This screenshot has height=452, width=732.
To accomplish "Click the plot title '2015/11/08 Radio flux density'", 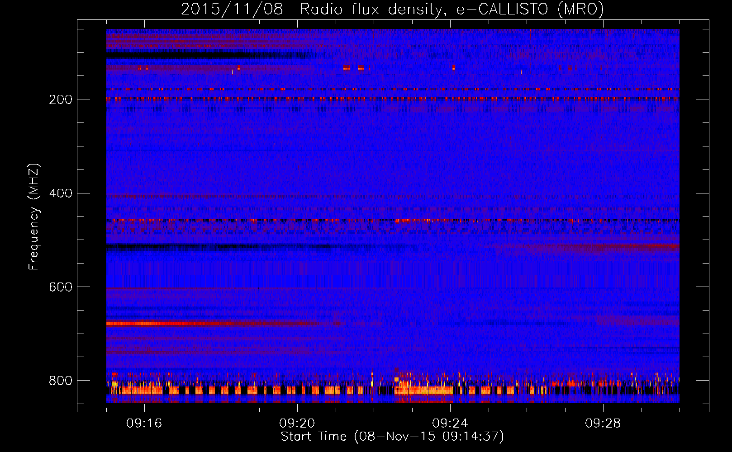I will click(x=392, y=9).
